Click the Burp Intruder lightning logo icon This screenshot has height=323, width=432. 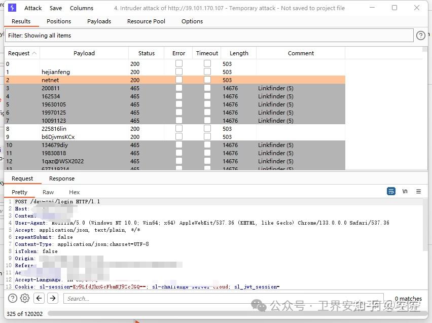[x=12, y=8]
